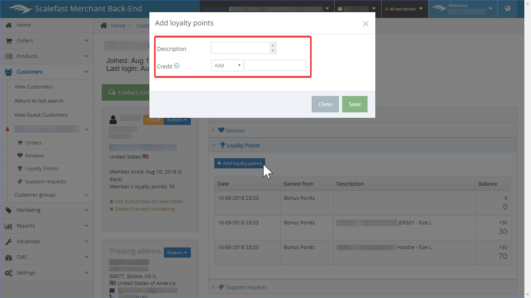The image size is (531, 298).
Task: Expand the Support requests section panel
Action: coord(246,287)
